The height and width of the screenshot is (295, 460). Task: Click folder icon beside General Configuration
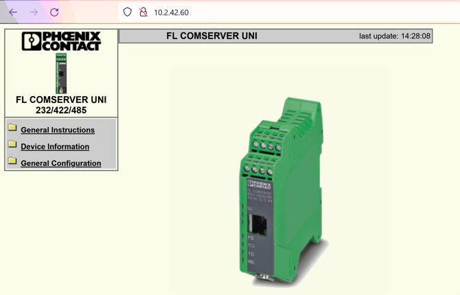12,161
